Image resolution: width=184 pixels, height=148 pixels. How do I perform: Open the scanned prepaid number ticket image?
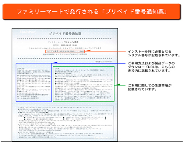(x=65, y=85)
